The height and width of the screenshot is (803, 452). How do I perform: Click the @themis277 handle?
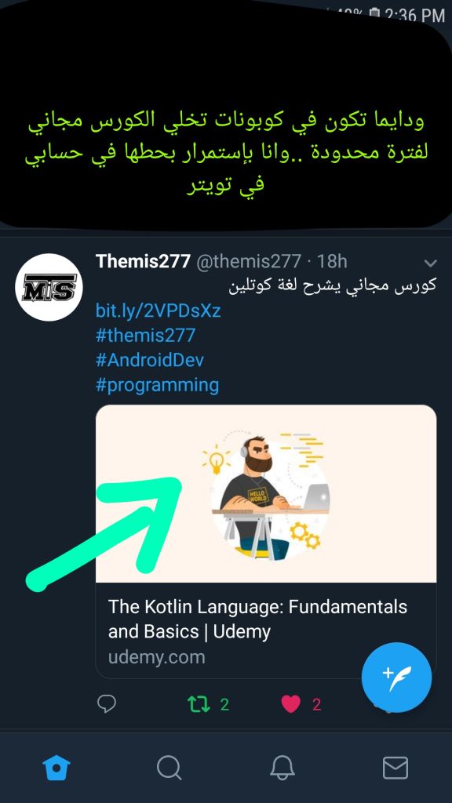[249, 261]
